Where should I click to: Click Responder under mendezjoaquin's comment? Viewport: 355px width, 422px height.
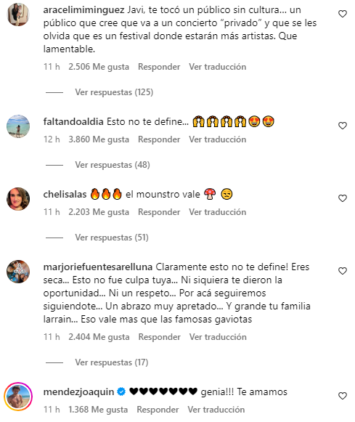[x=158, y=410]
